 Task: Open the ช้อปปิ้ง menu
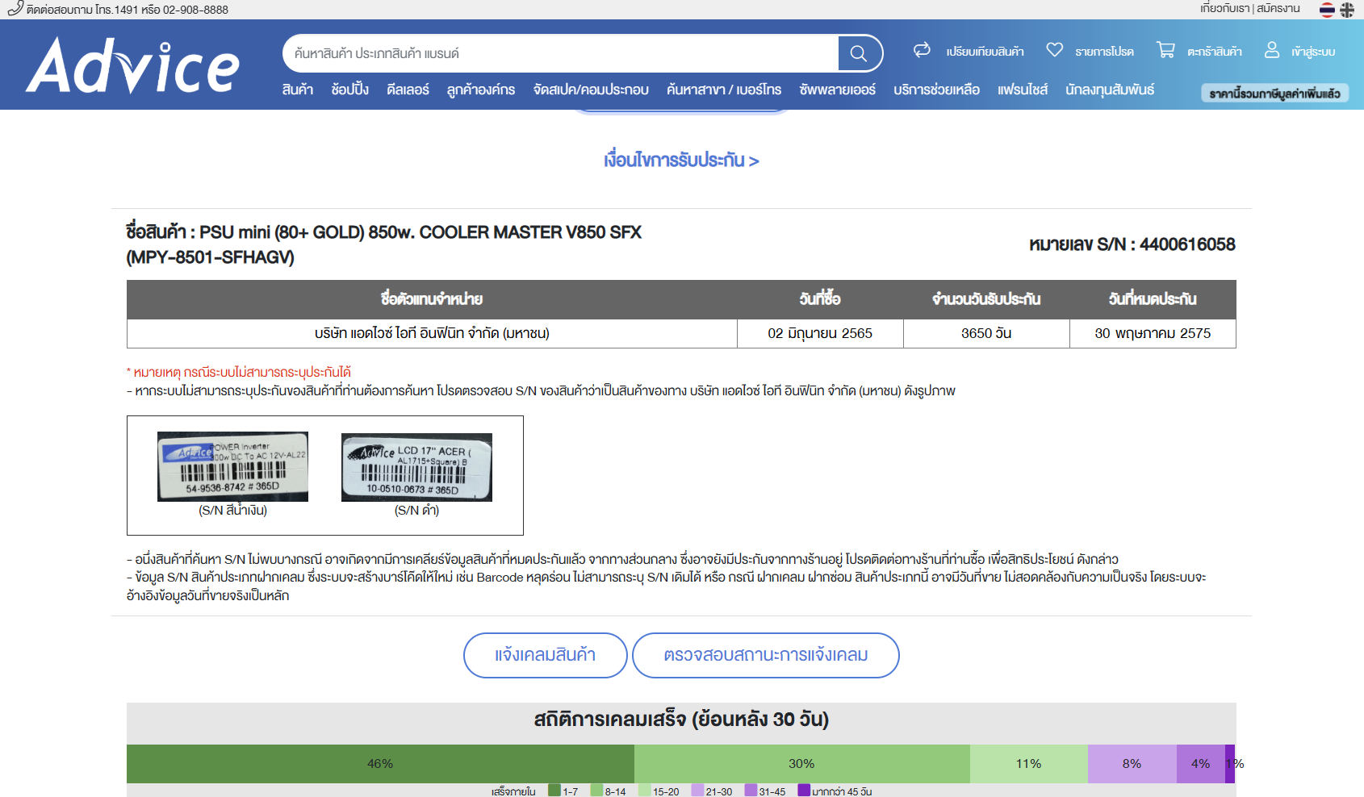pos(349,90)
